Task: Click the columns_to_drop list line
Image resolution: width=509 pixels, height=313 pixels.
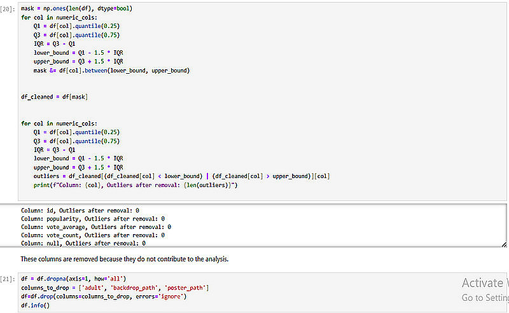Action: pyautogui.click(x=115, y=288)
